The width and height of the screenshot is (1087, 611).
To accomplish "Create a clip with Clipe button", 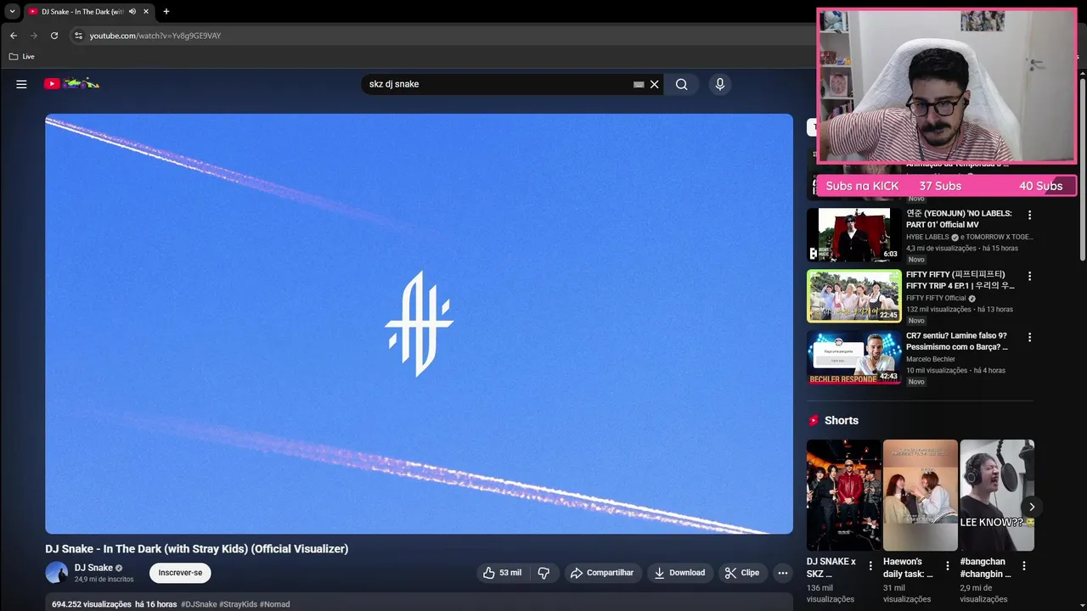I will 742,573.
